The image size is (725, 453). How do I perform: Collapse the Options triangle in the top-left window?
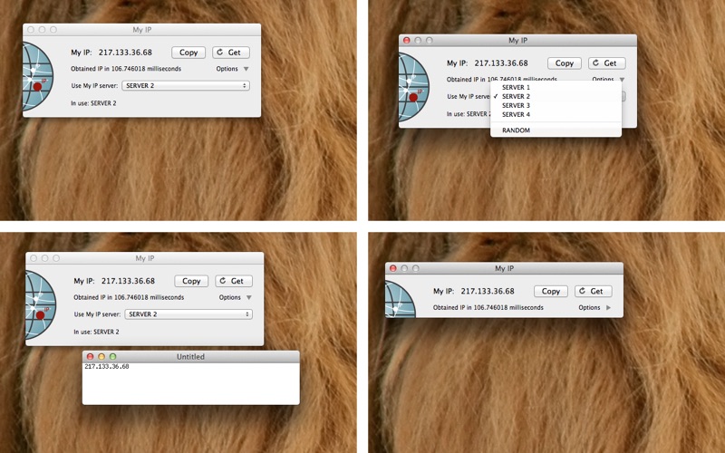[246, 69]
